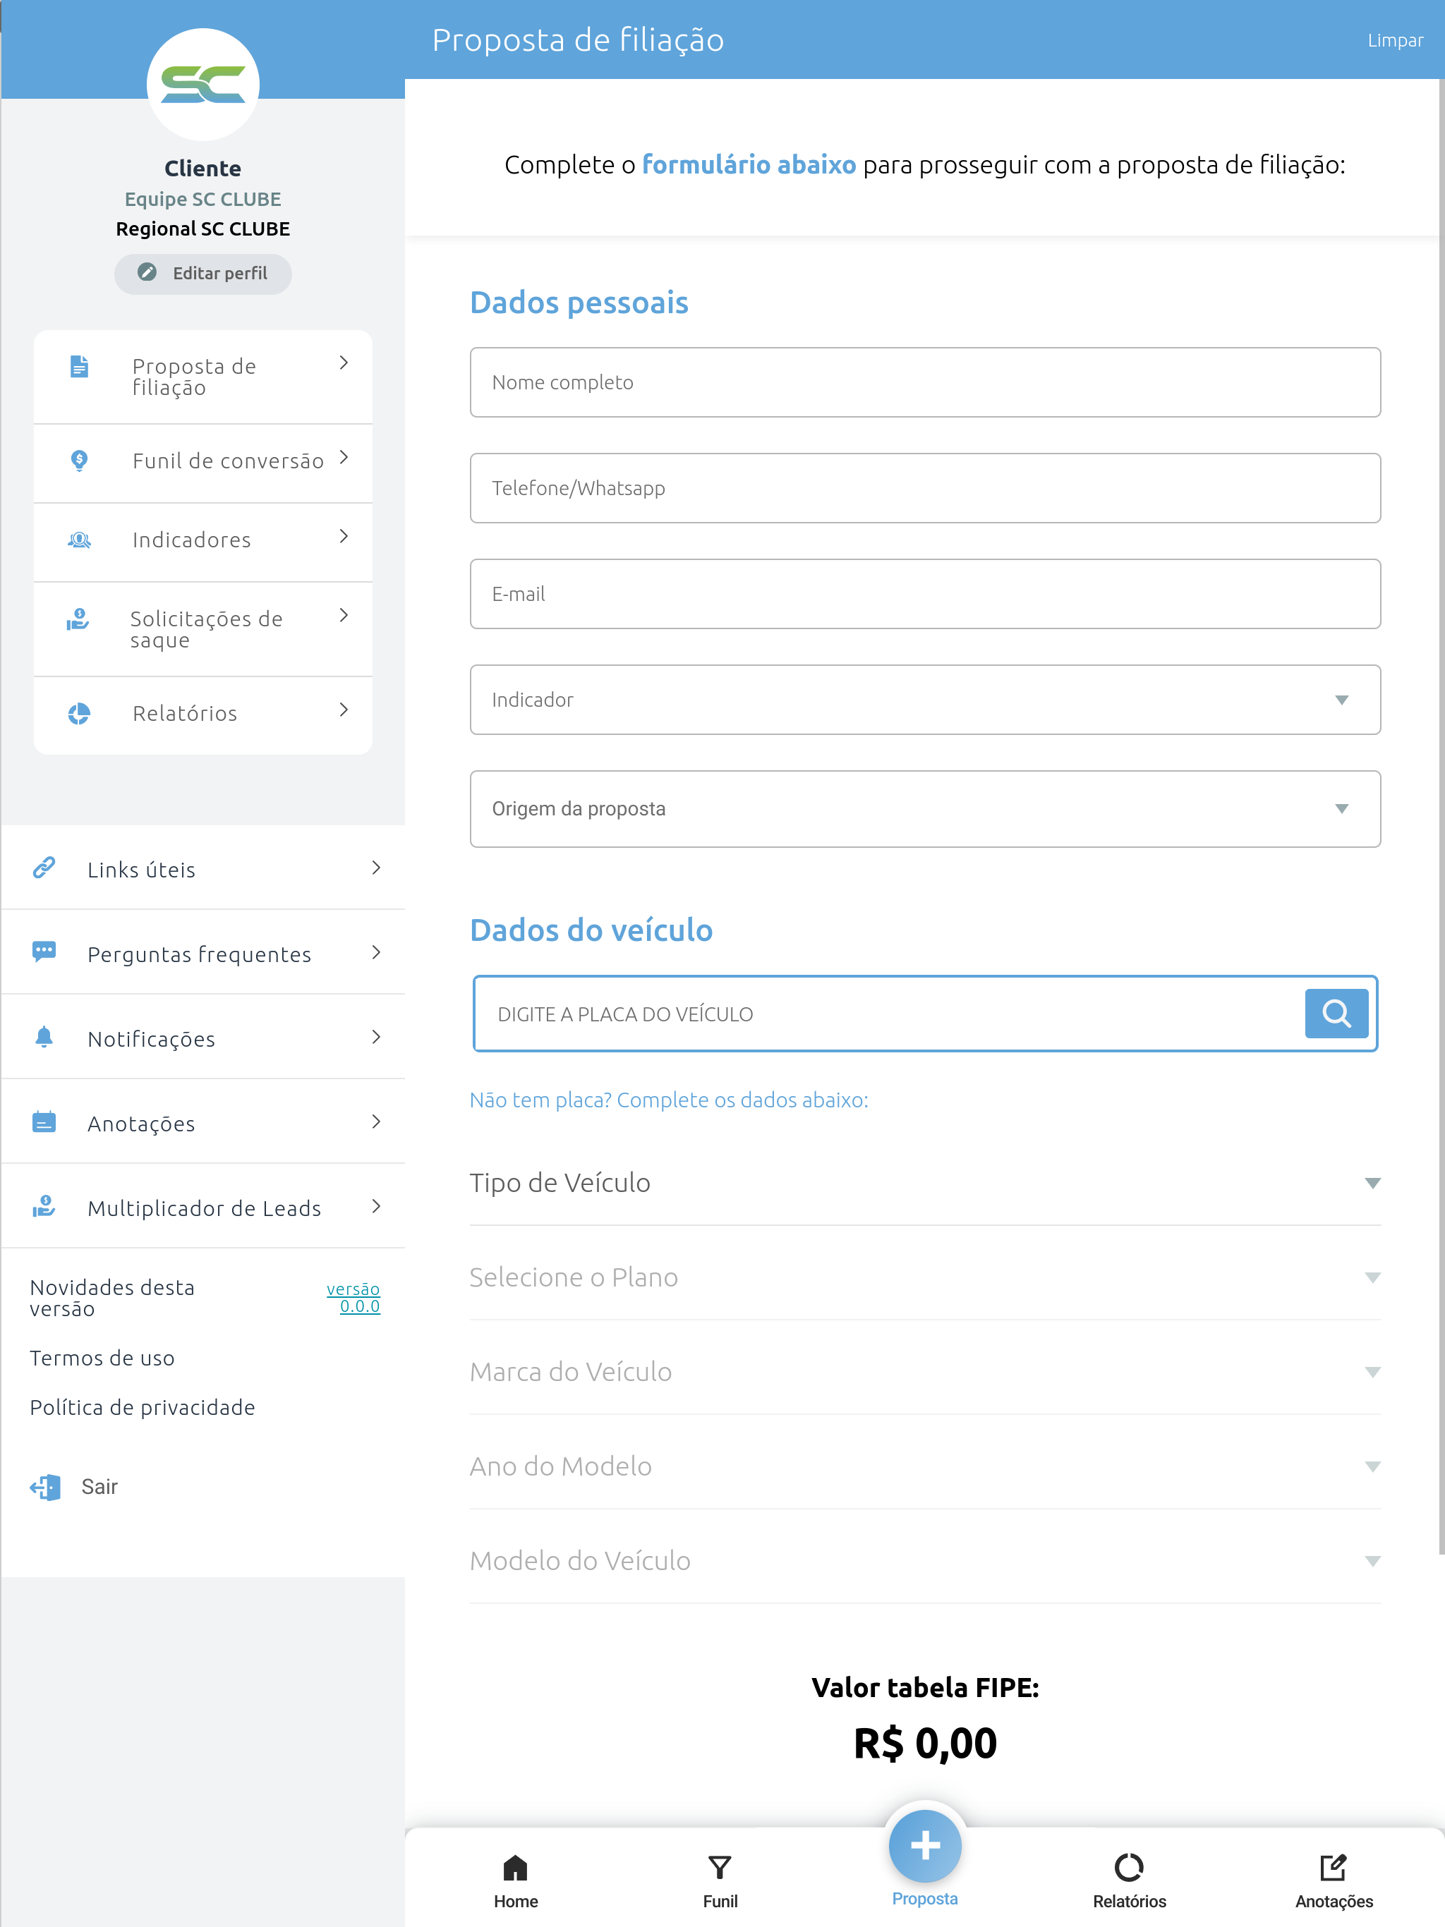Screen dimensions: 1445x1927
Task: Click the Multiplicador de Leads icon
Action: coord(44,1207)
